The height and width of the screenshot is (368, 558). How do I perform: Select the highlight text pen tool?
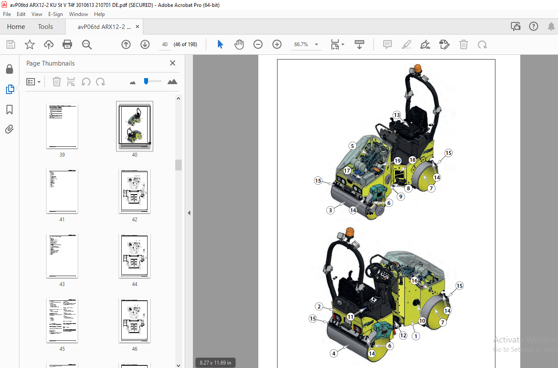(x=407, y=44)
